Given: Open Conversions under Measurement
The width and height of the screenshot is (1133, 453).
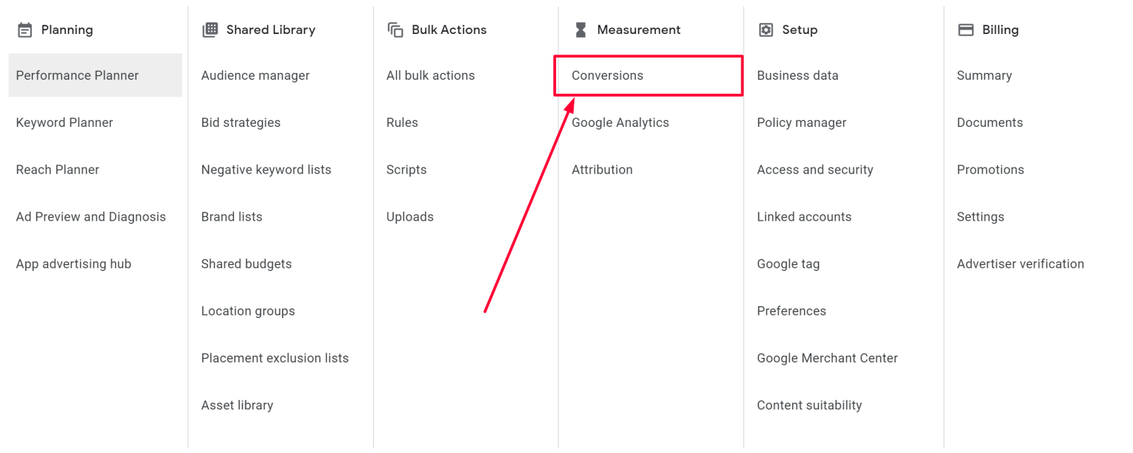Looking at the screenshot, I should (607, 75).
